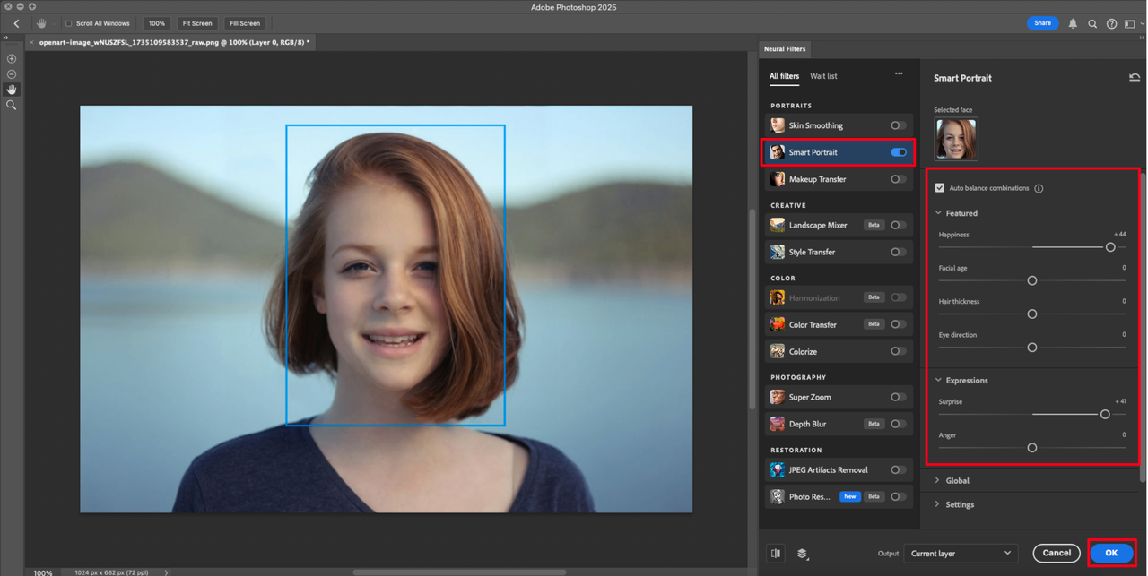
Task: Open the workspace switcher icon
Action: click(1130, 24)
